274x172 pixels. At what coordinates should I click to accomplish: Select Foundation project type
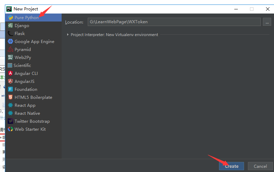tap(26, 89)
